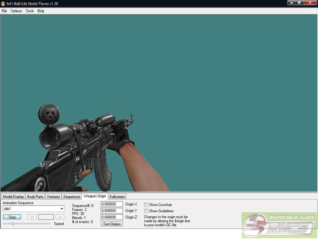The height and width of the screenshot is (239, 318).
Task: Switch to the Textures tab
Action: [53, 197]
